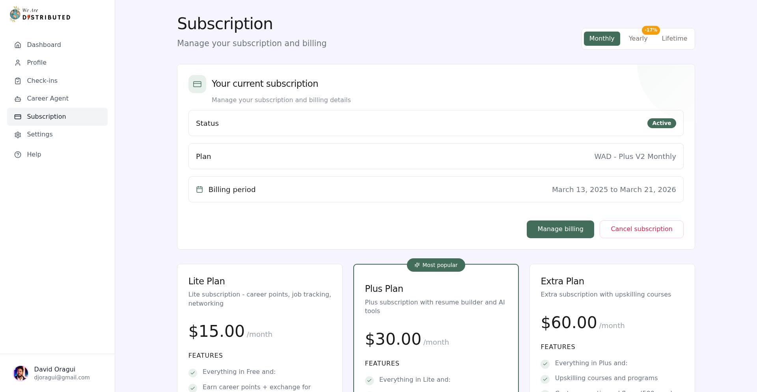757x392 pixels.
Task: Click the Help question mark icon
Action: (18, 154)
